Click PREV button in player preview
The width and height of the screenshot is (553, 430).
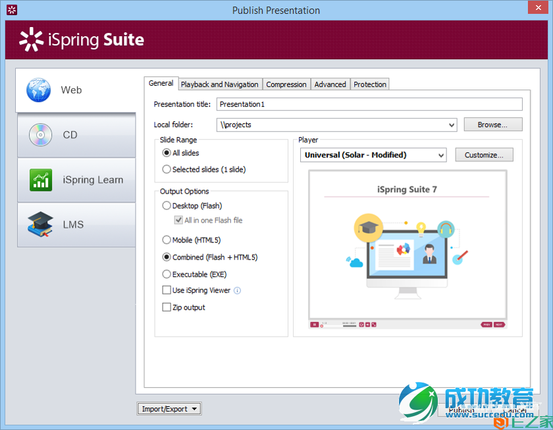tap(487, 325)
